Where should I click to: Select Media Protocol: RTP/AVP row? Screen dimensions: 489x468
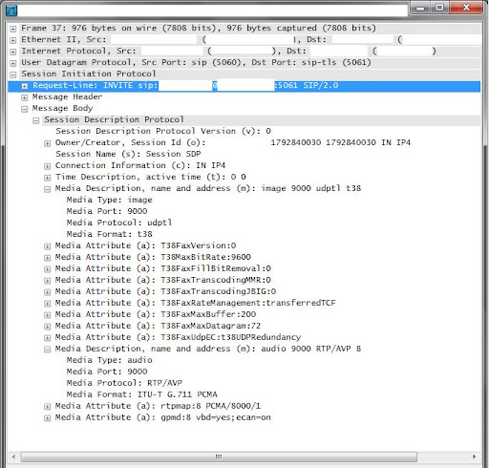pyautogui.click(x=124, y=383)
